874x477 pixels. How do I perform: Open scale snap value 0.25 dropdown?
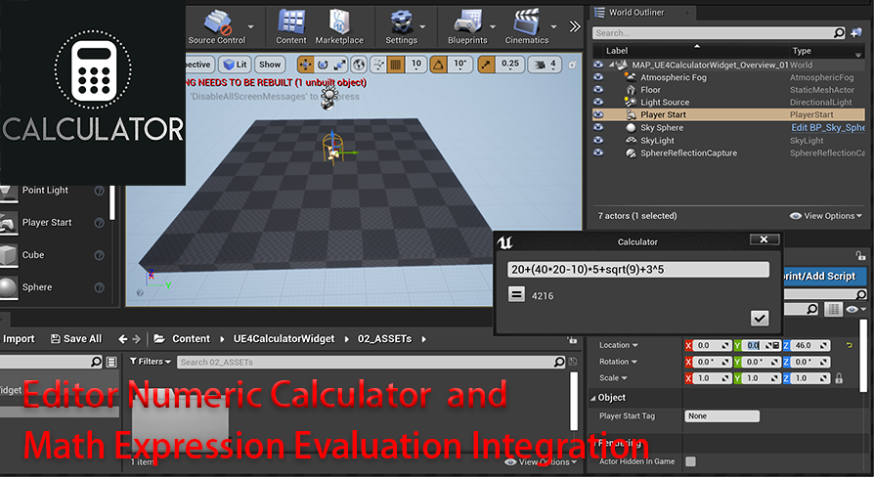[509, 65]
